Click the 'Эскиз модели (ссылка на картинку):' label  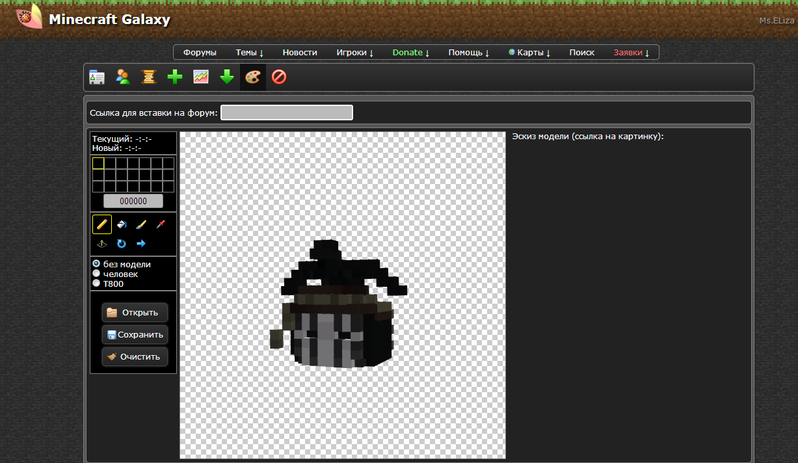588,137
